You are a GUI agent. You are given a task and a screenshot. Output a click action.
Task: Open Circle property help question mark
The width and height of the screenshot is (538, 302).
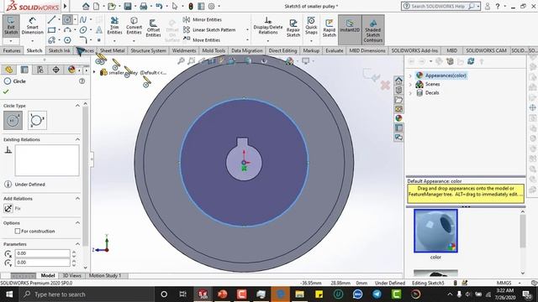click(x=82, y=81)
